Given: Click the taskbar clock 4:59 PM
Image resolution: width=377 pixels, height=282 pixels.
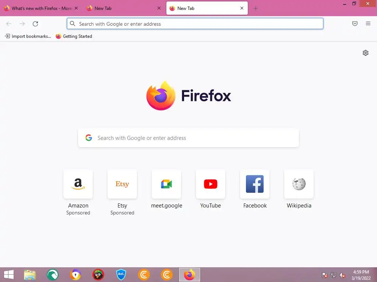Looking at the screenshot, I should click(361, 272).
